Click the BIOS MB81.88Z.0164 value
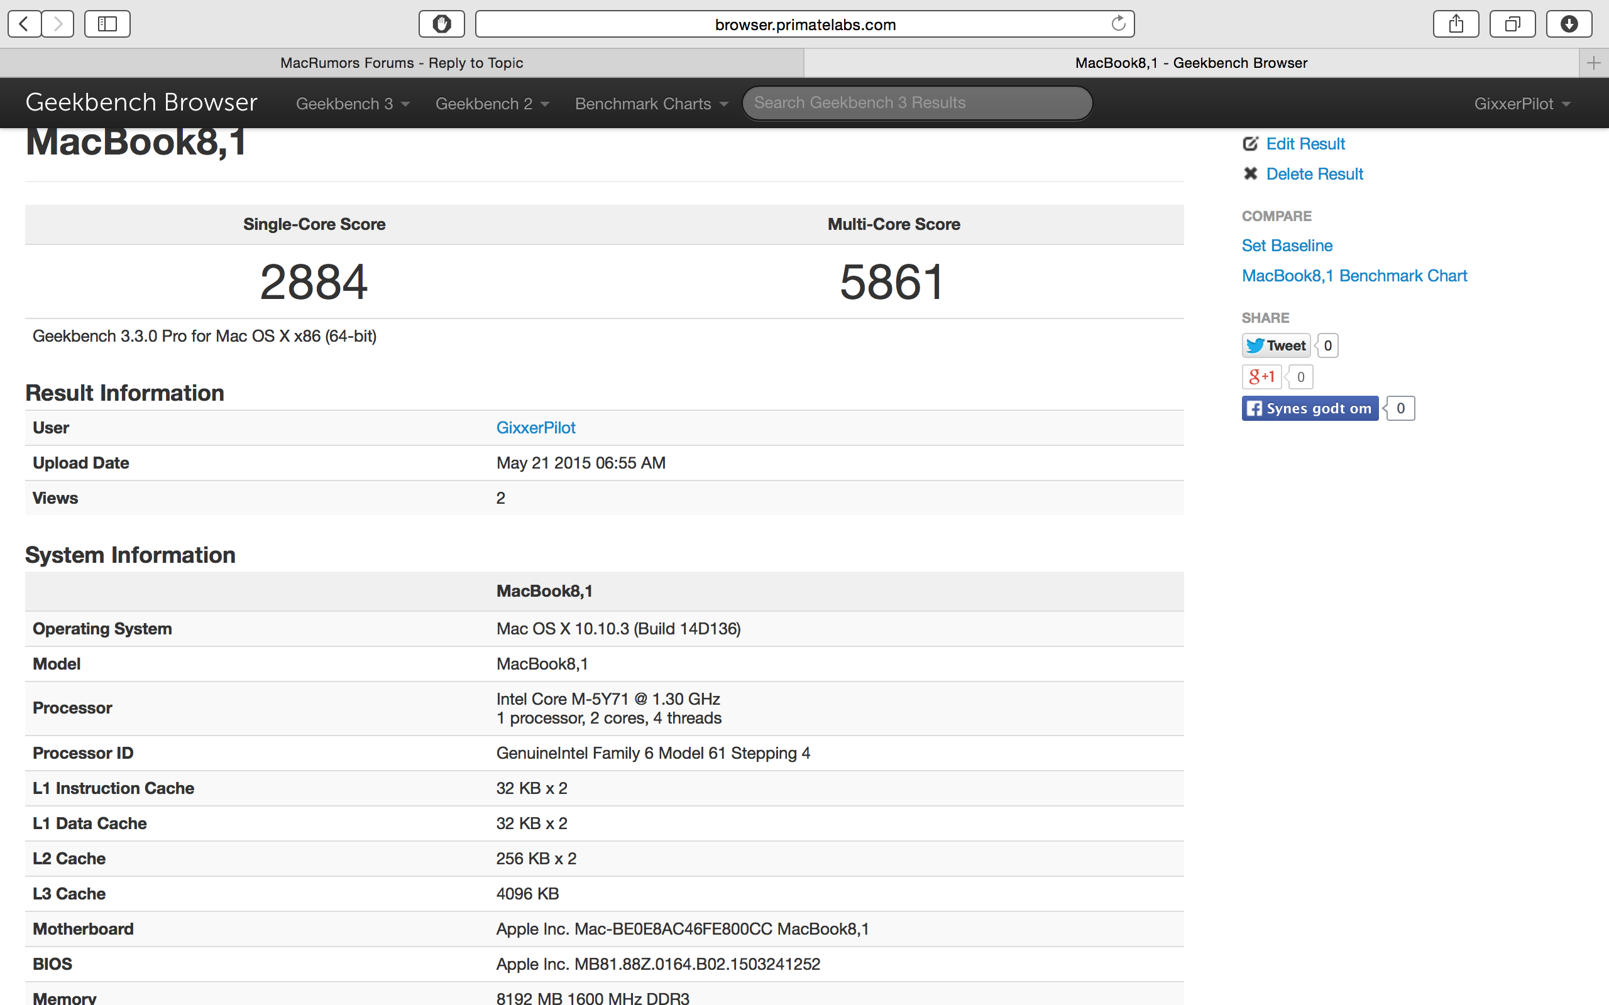 tap(658, 964)
